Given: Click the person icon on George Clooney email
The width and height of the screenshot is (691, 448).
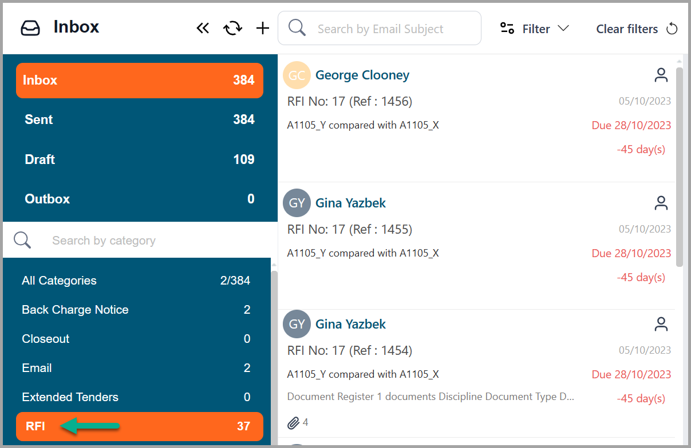Looking at the screenshot, I should pyautogui.click(x=661, y=75).
